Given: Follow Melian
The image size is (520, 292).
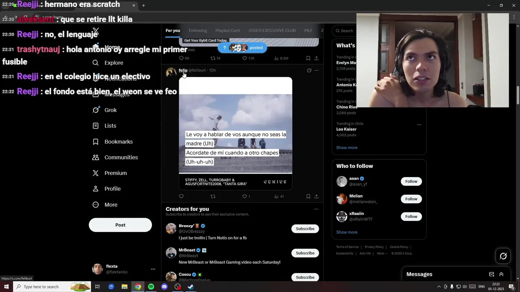Looking at the screenshot, I should [411, 199].
